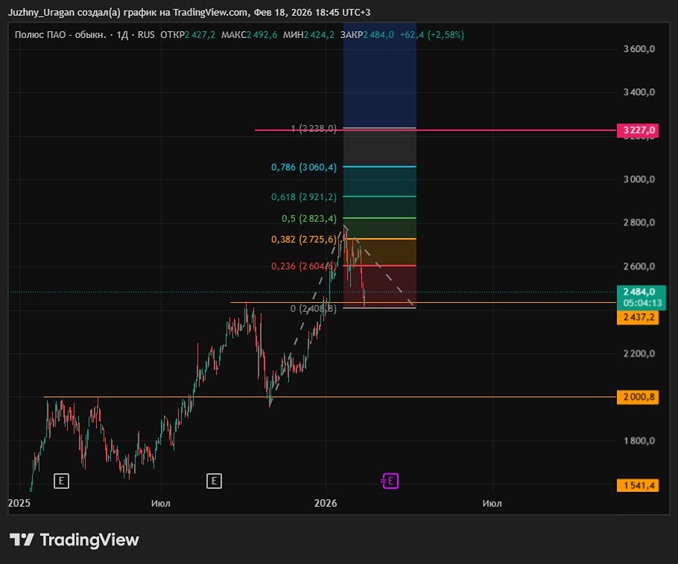Click the Полюс ПАО - обыкн. symbol title
This screenshot has height=564, width=678.
(60, 35)
